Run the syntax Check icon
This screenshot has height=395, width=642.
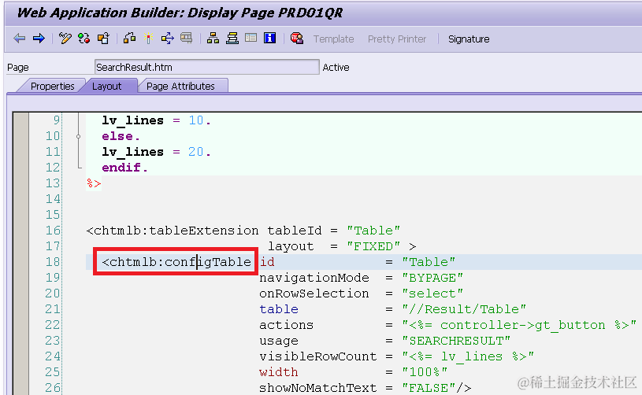pos(129,39)
